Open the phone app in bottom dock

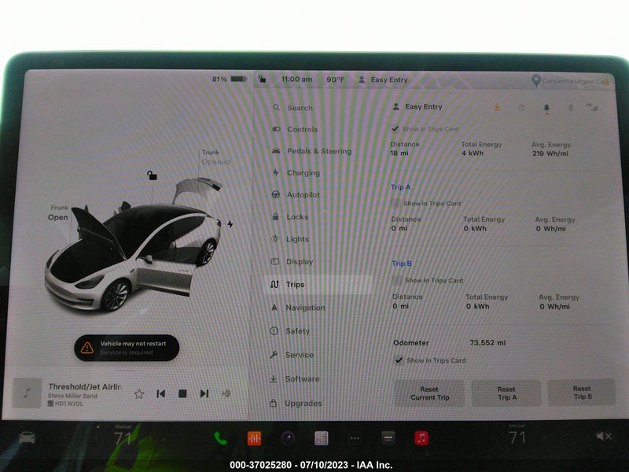pyautogui.click(x=220, y=438)
